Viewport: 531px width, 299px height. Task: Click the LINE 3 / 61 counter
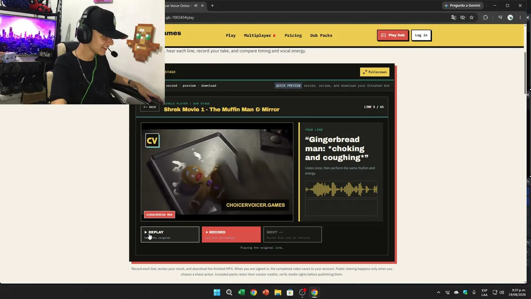[374, 107]
